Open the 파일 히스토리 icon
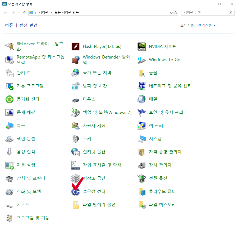Viewport: 238px width, 227px height. [142, 205]
